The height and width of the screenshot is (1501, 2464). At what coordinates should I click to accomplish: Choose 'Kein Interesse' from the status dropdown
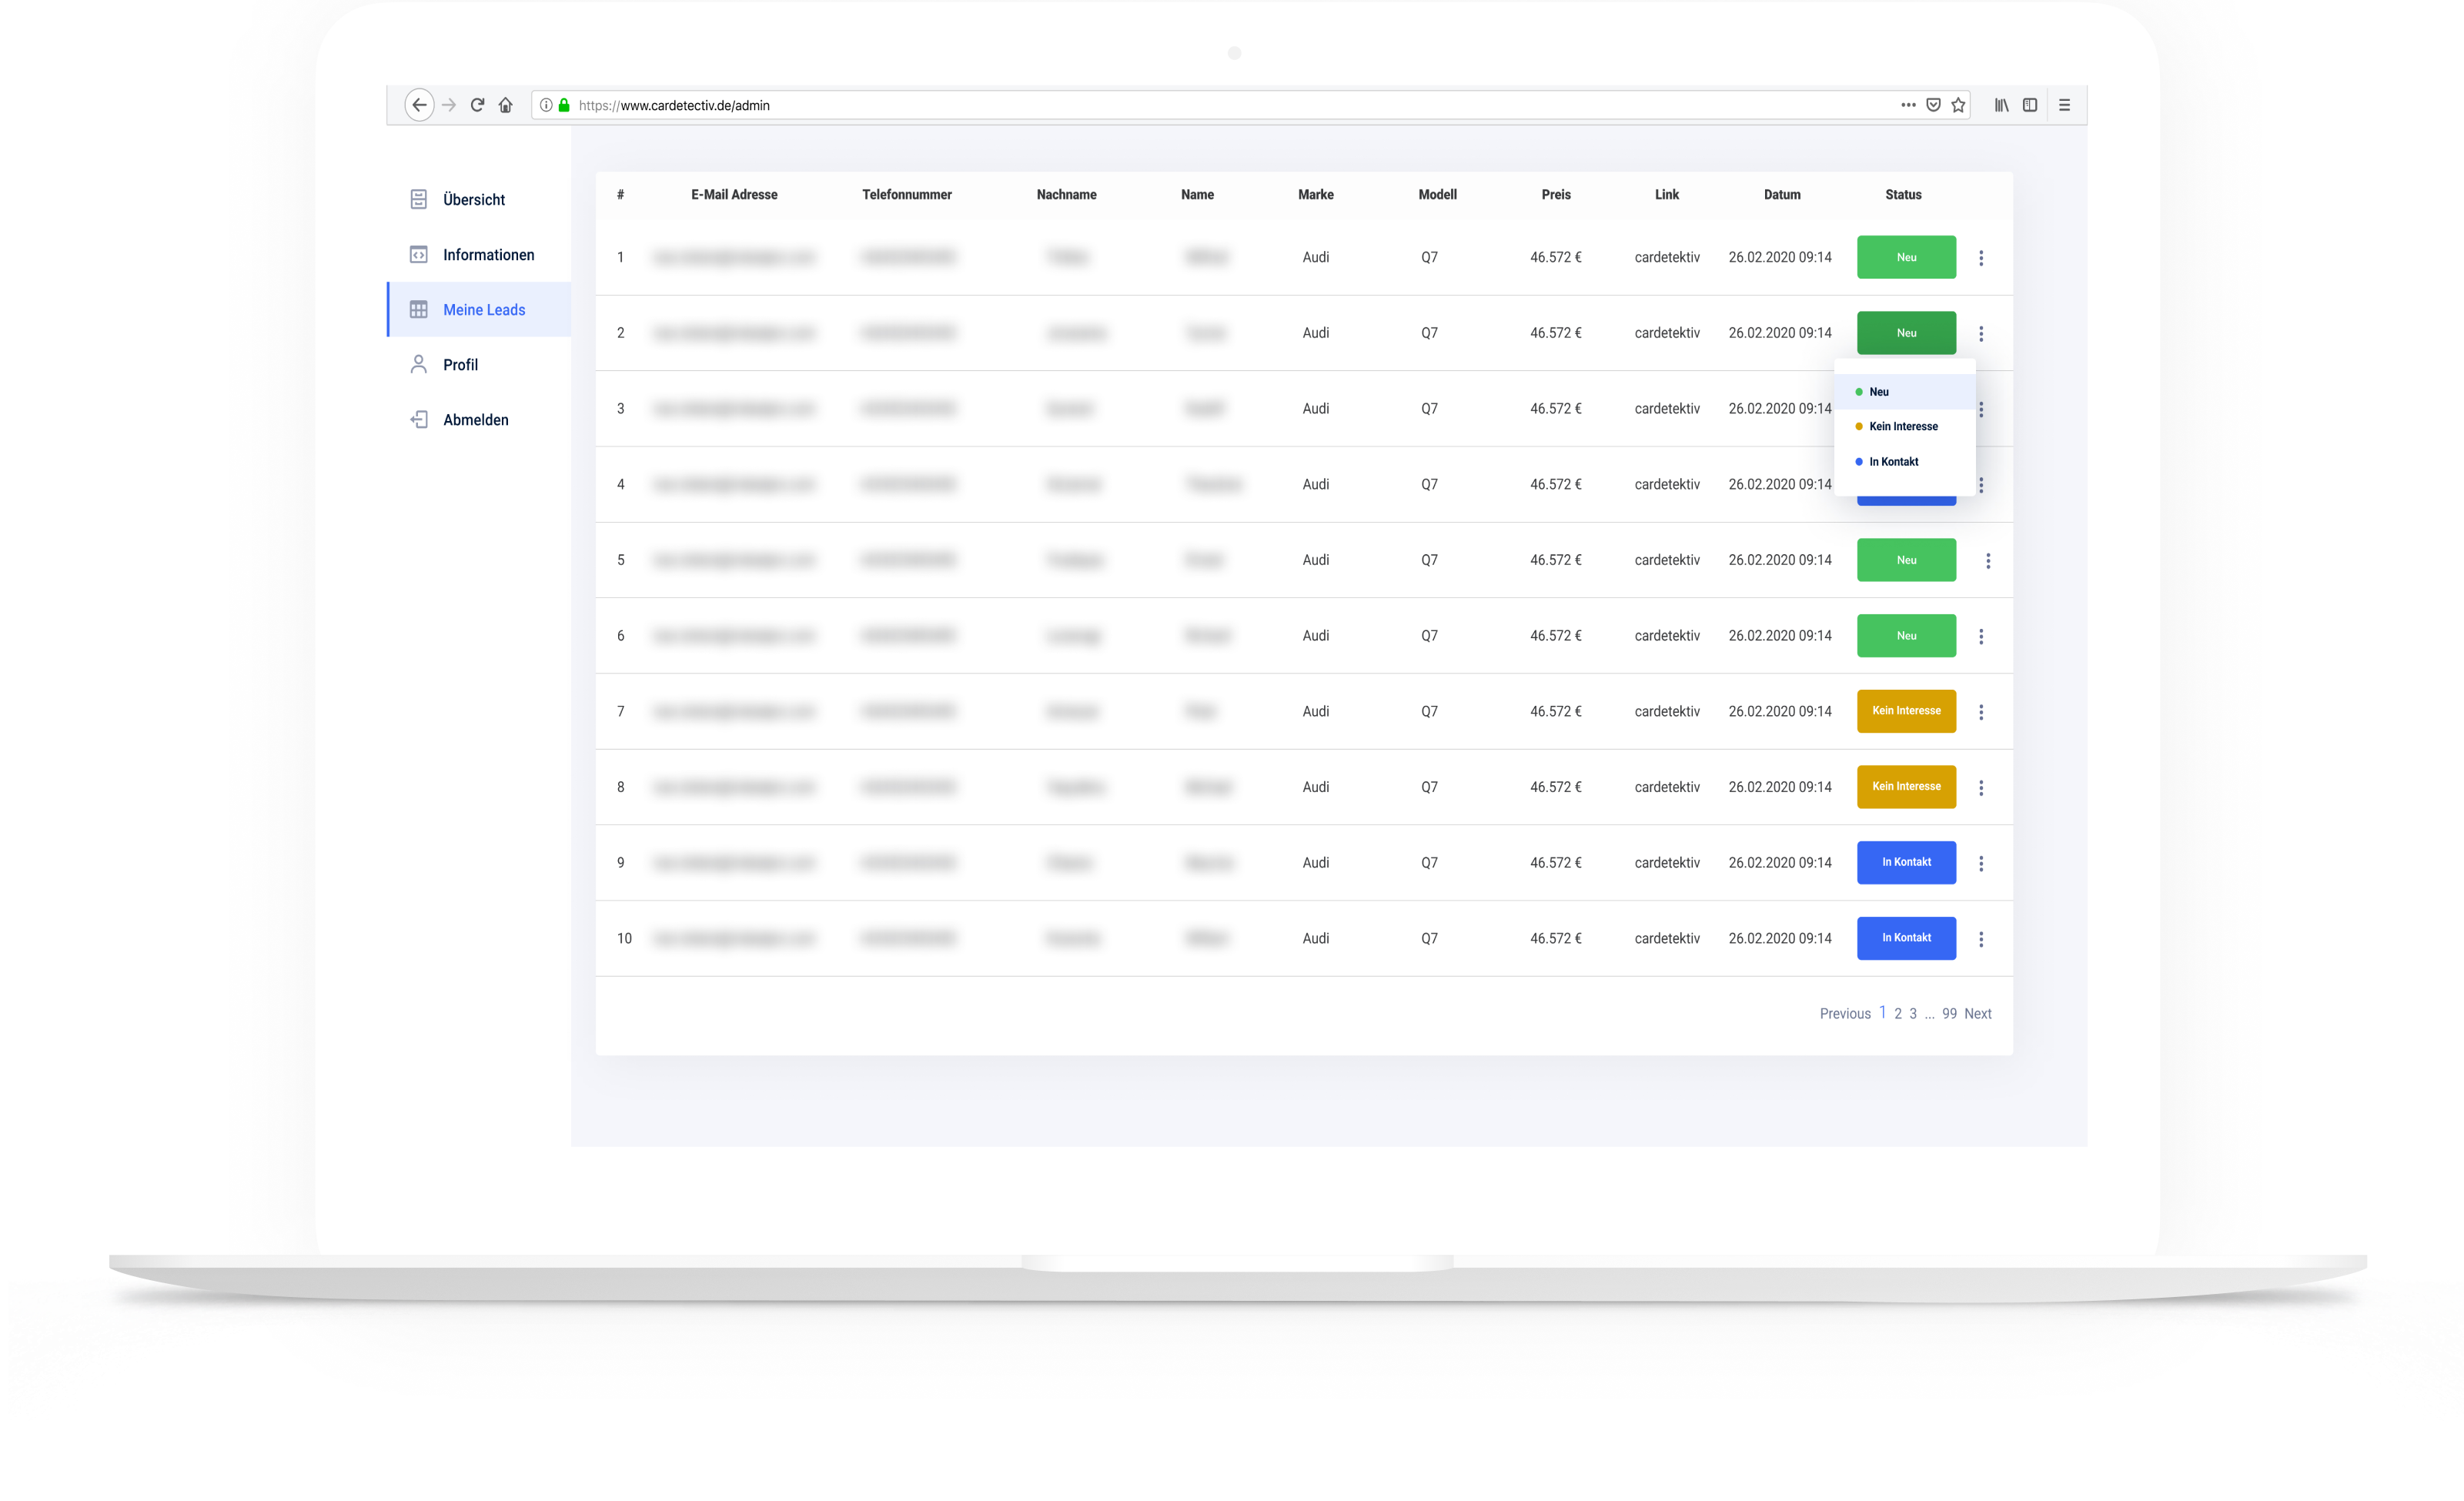1903,427
